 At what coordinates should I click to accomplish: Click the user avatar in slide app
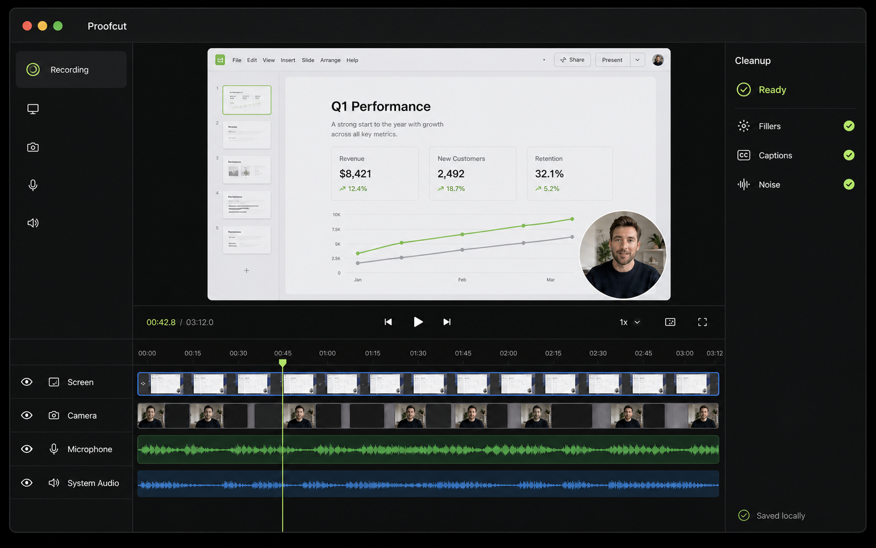click(x=658, y=60)
